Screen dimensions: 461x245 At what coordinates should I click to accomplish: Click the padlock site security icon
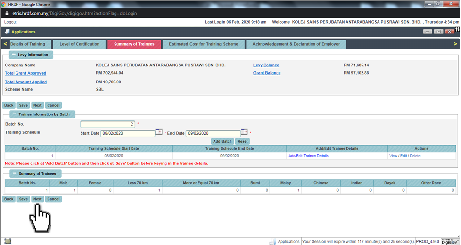tap(7, 13)
